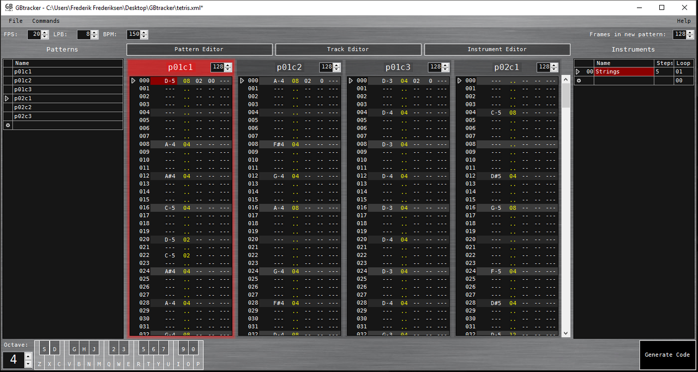Increase BPM using its up arrow
This screenshot has width=698, height=372.
pos(144,32)
